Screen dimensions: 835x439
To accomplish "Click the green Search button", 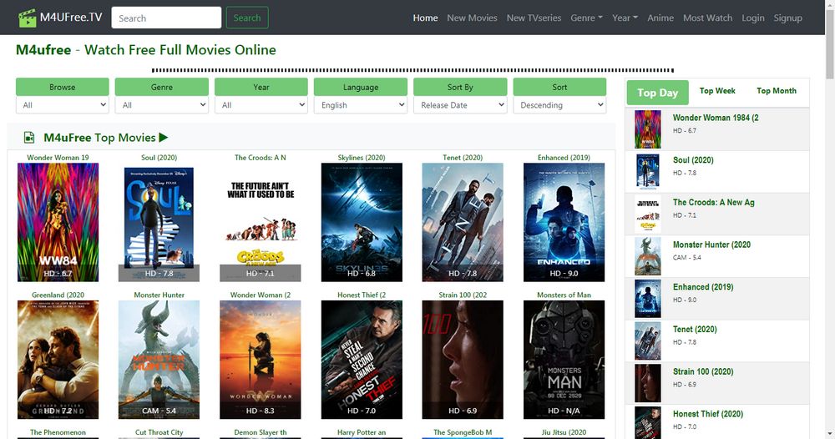I will click(x=247, y=18).
